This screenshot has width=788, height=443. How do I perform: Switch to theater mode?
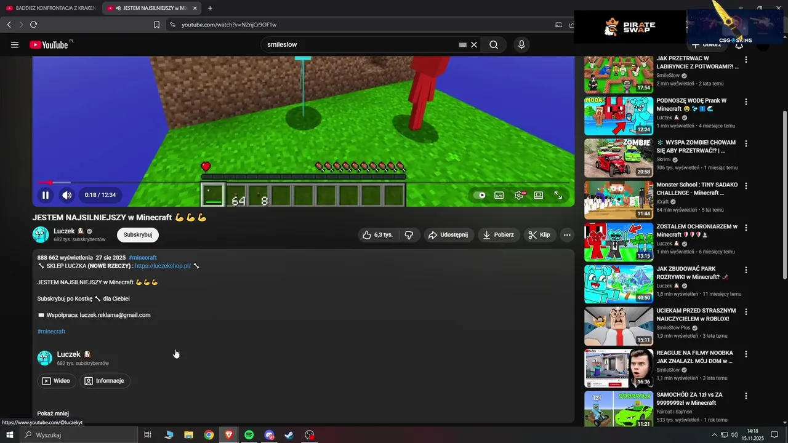click(539, 195)
